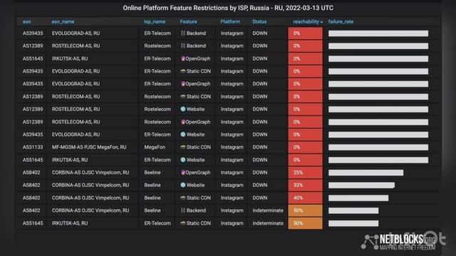This screenshot has height=256, width=456.
Task: Sort table by asn_name column header
Action: tap(63, 22)
